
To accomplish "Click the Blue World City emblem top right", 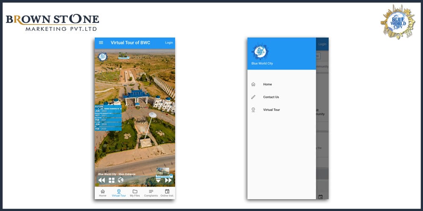I will (x=398, y=22).
